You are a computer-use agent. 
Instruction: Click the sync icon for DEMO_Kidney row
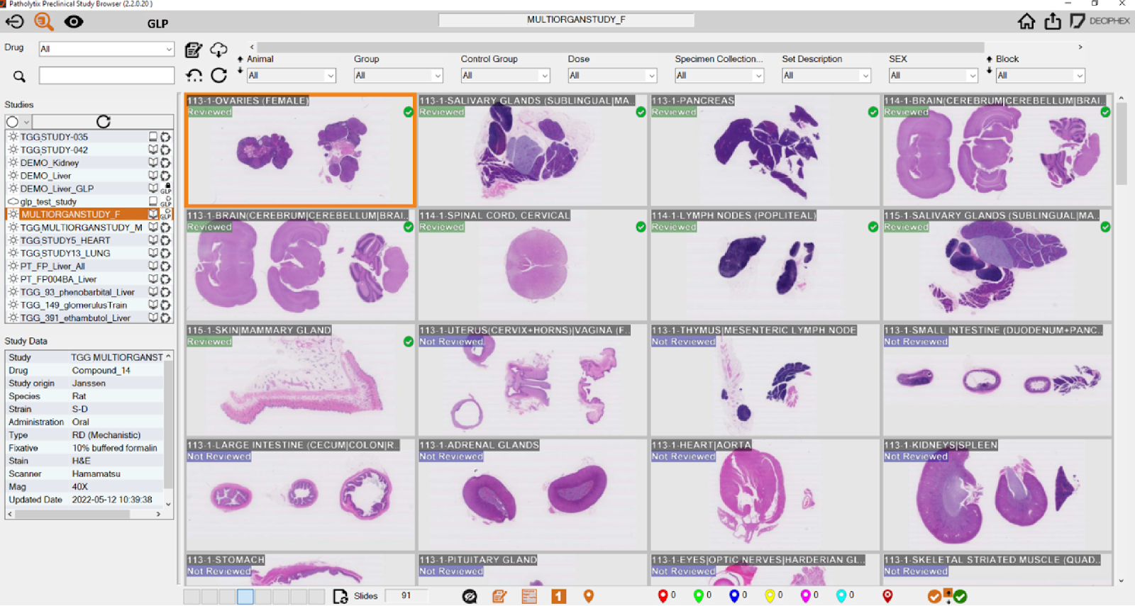[x=165, y=162]
